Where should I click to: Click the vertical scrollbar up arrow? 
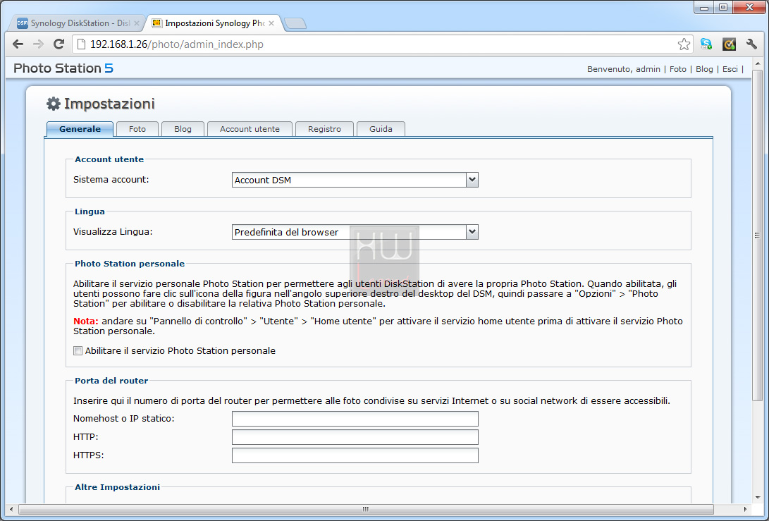pos(757,63)
